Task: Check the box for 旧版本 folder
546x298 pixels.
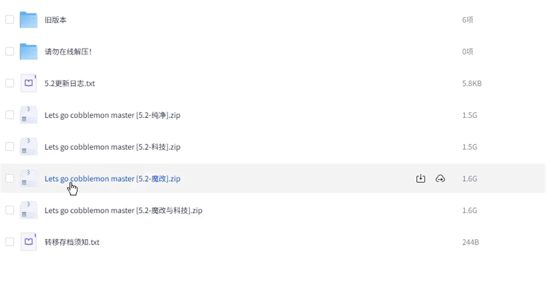Action: [10, 20]
